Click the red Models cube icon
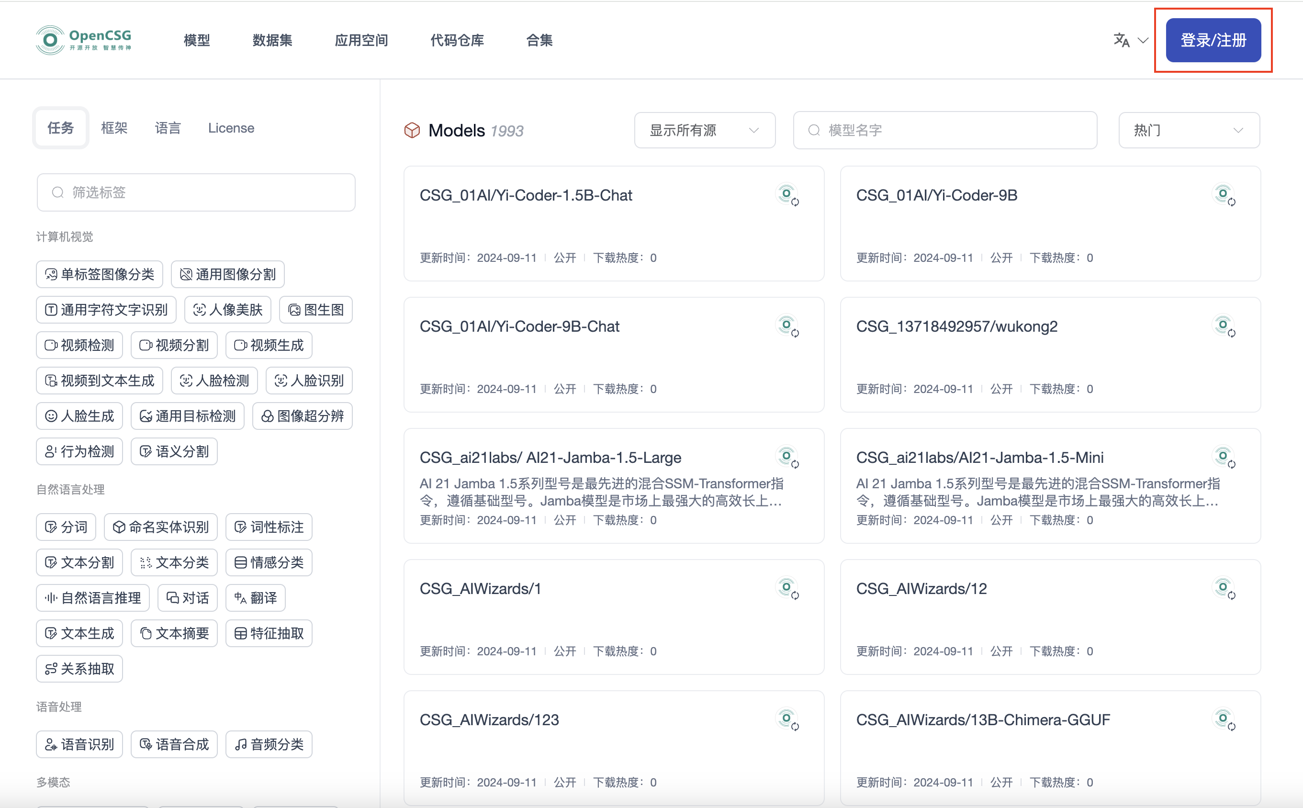1303x808 pixels. coord(412,130)
